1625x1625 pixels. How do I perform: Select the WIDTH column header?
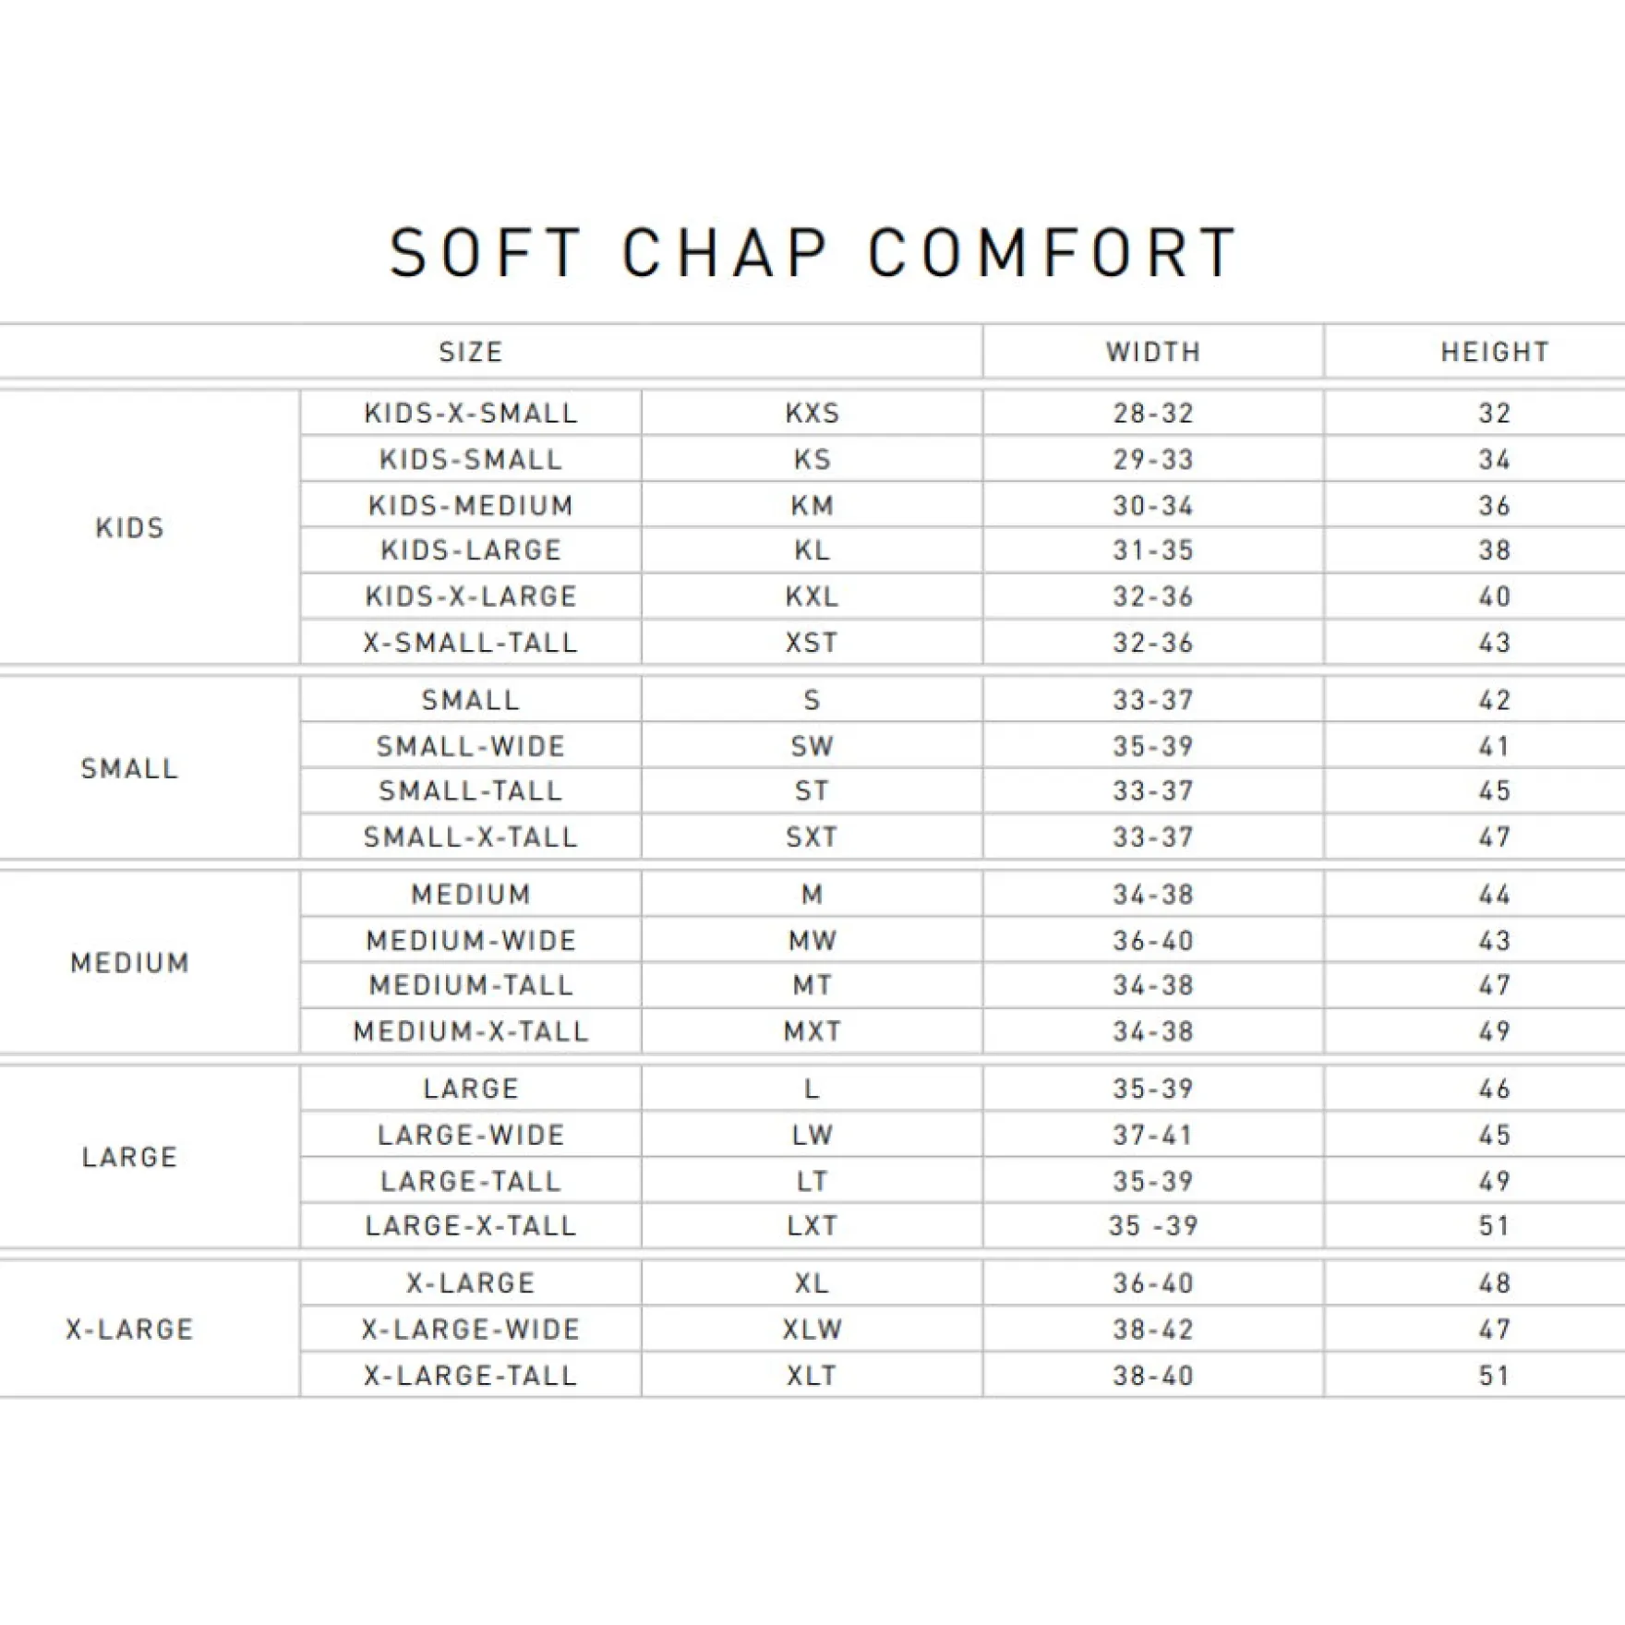(1153, 352)
